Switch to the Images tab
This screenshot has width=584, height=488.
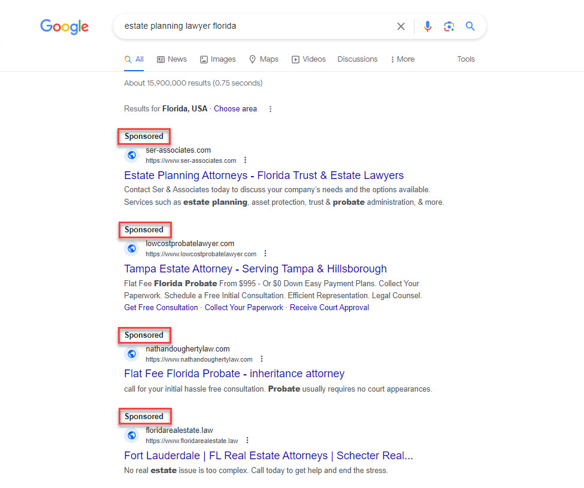click(218, 59)
